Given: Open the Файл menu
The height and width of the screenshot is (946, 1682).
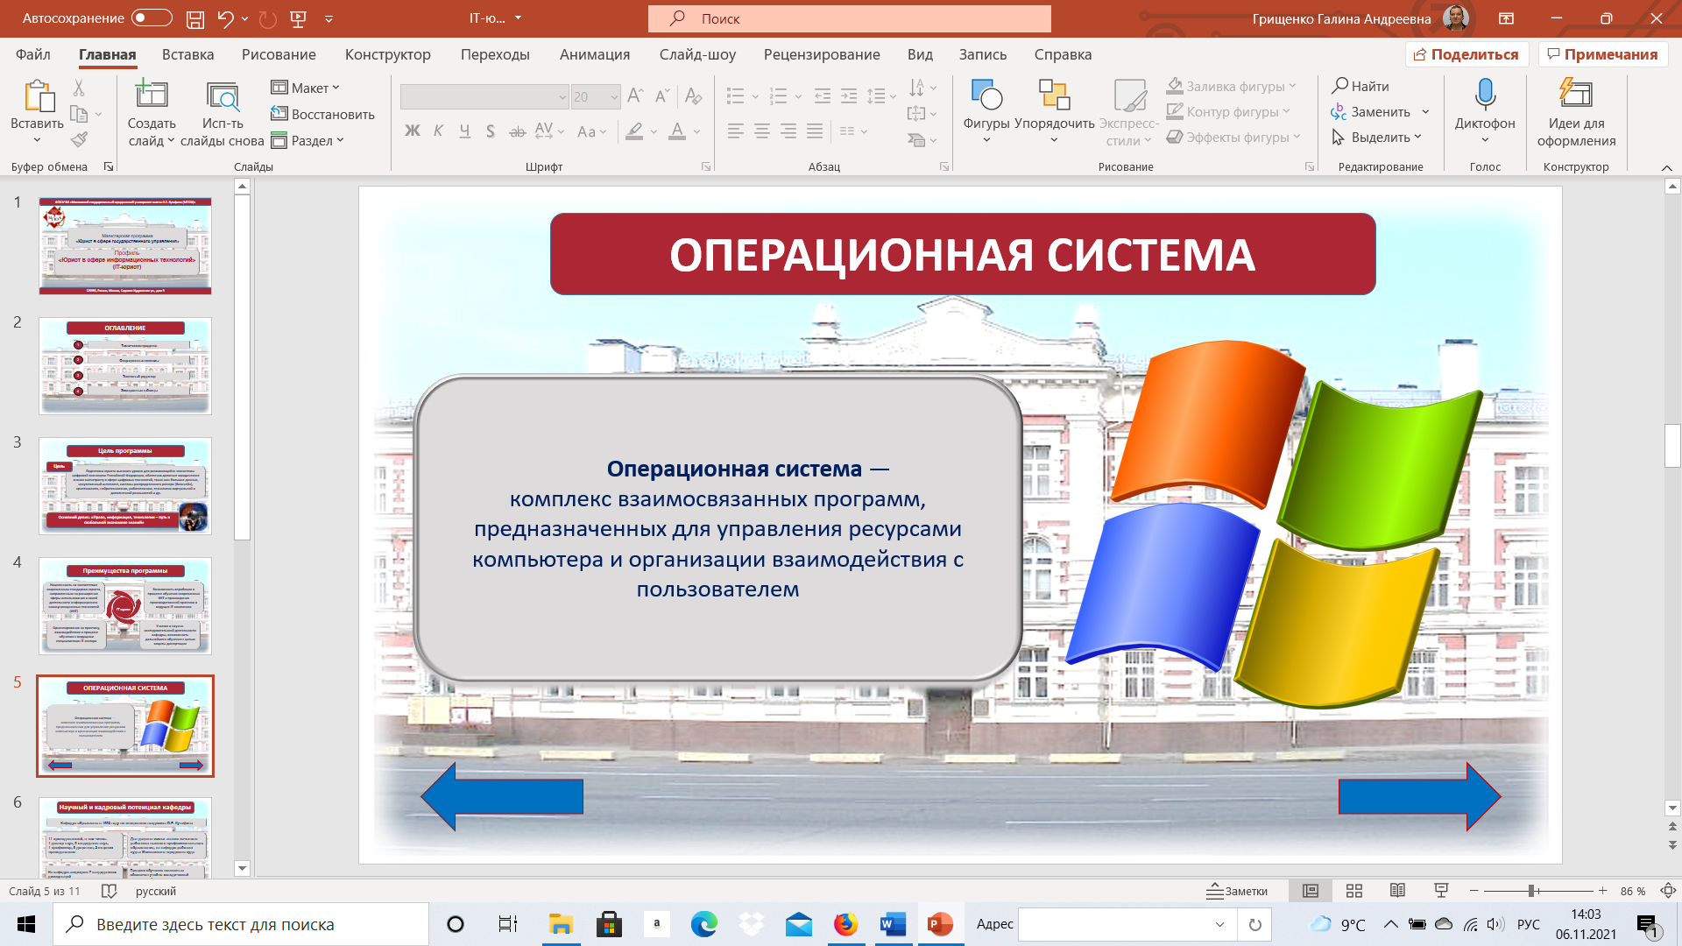Looking at the screenshot, I should tap(33, 54).
